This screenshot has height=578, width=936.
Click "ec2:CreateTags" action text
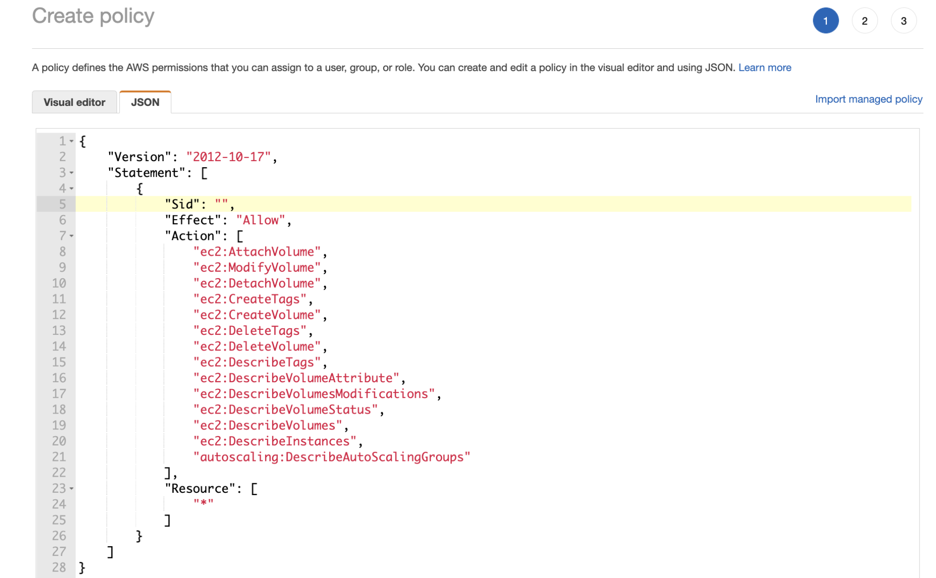250,299
